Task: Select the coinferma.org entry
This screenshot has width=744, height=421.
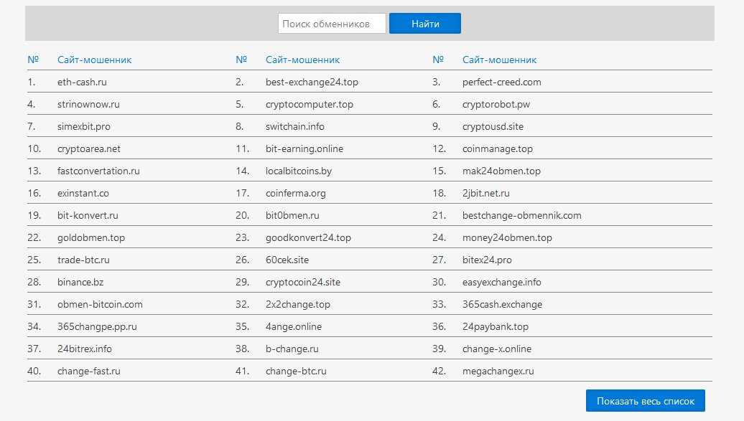Action: [x=295, y=194]
